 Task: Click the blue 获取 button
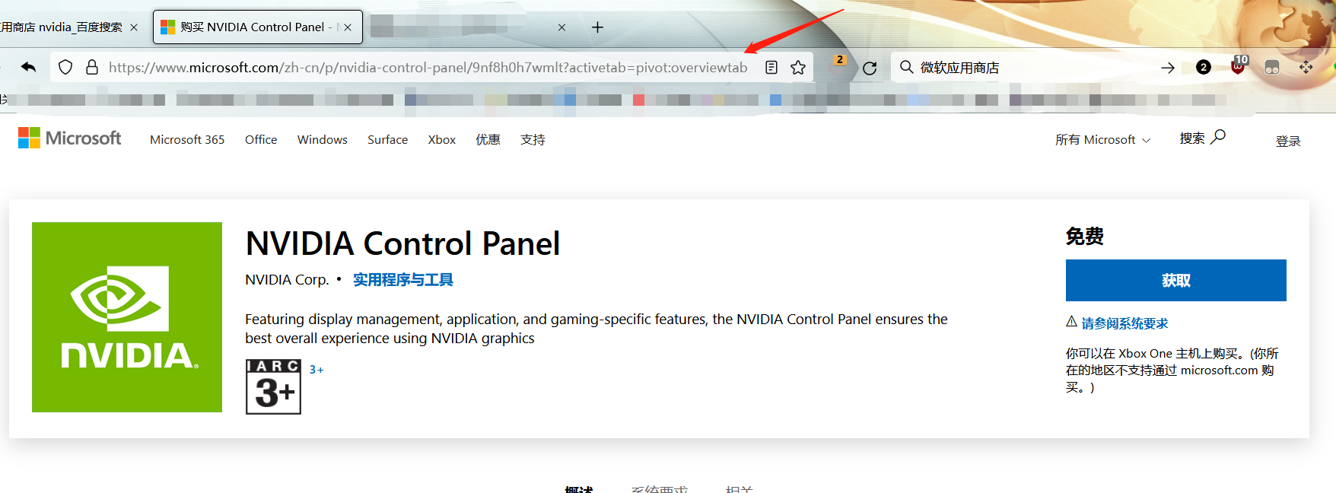1175,281
